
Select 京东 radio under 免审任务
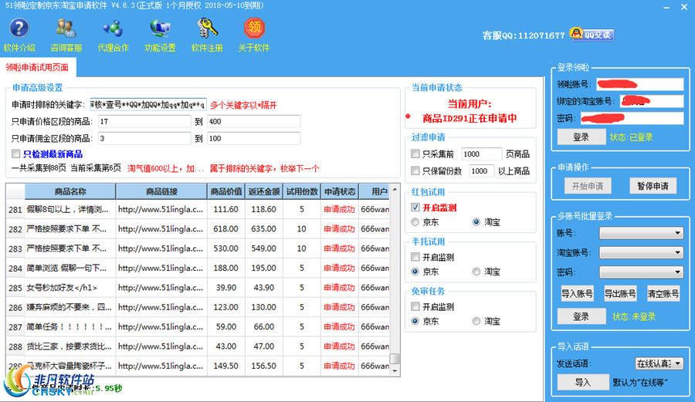415,321
